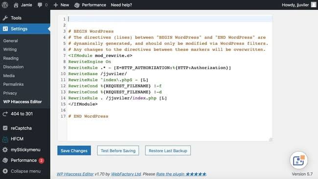The height and width of the screenshot is (179, 318).
Task: Click the 'RewriteBase /jjuviler/' line
Action: click(97, 74)
